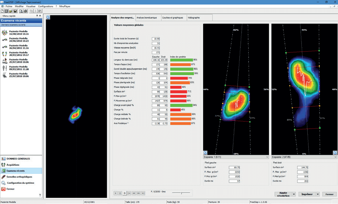Expand the Empreinte 2 (47-85) dropdown
The width and height of the screenshot is (338, 204).
pyautogui.click(x=335, y=157)
